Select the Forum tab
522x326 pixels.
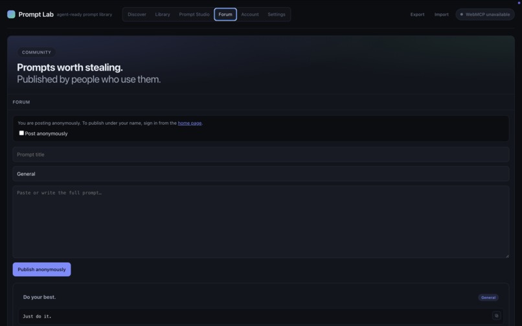pyautogui.click(x=225, y=14)
